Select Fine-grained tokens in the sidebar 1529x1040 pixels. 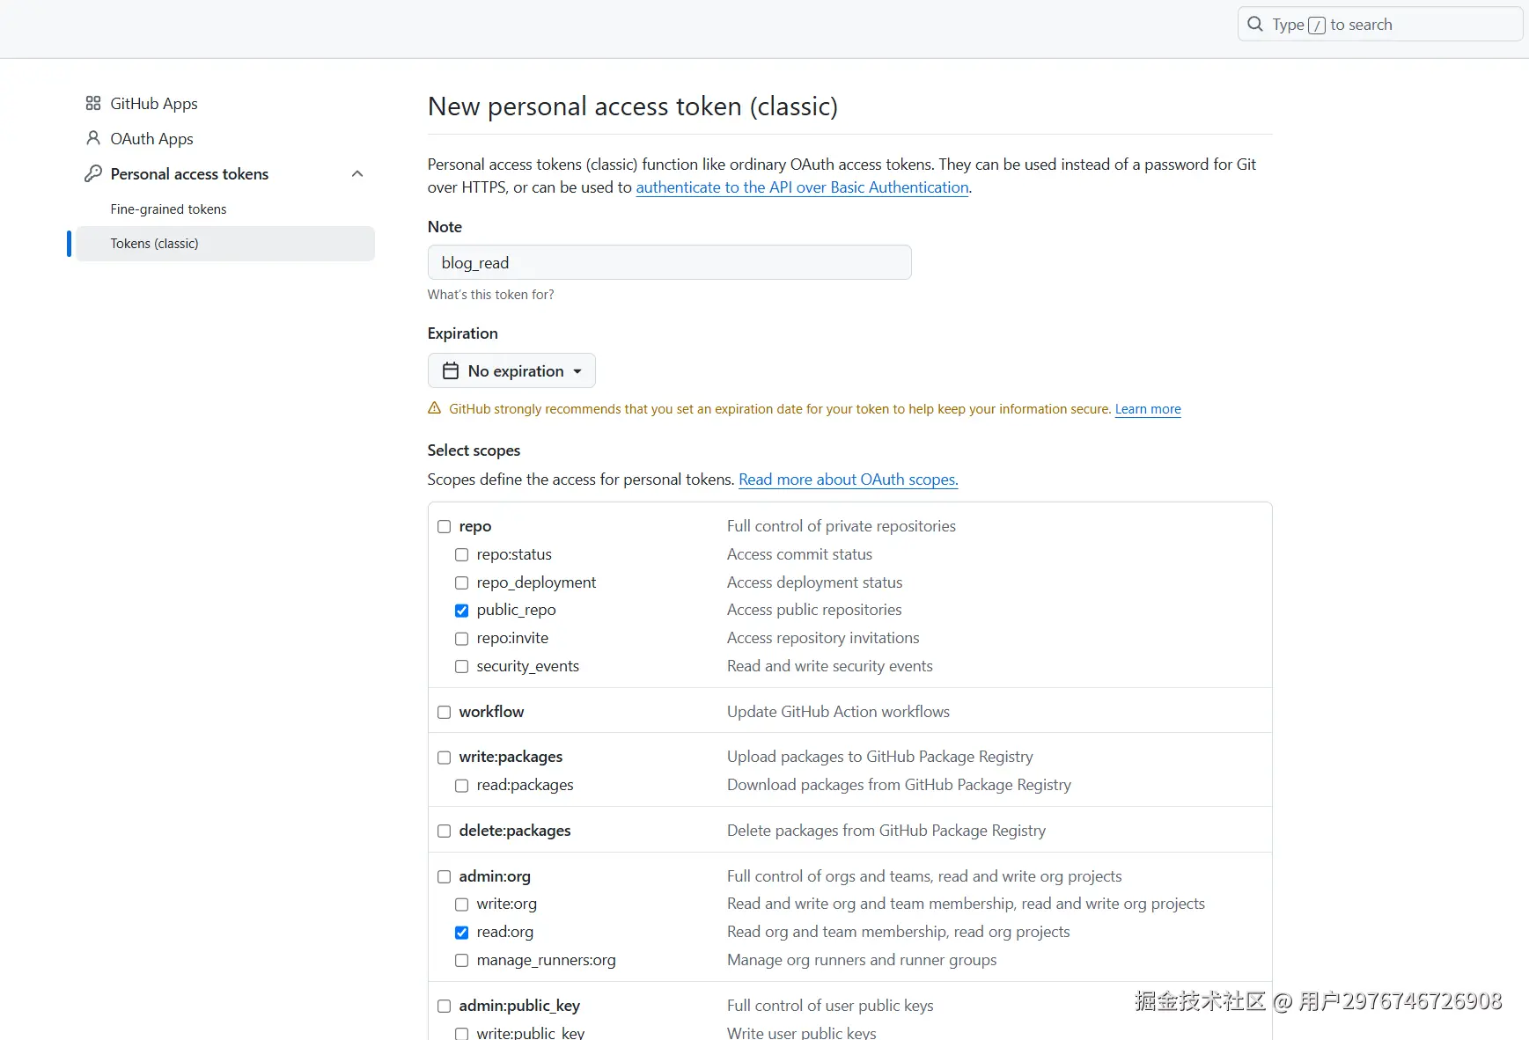pos(168,209)
